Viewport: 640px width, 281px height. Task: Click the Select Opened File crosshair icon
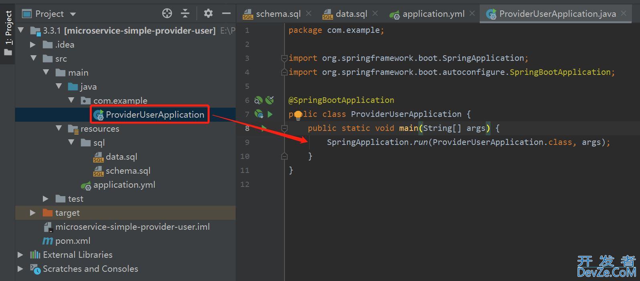(x=167, y=14)
